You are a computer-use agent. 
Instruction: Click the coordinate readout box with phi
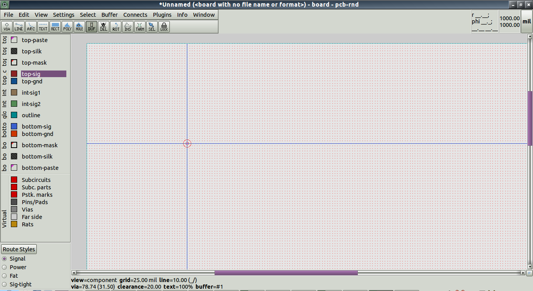[x=485, y=22]
